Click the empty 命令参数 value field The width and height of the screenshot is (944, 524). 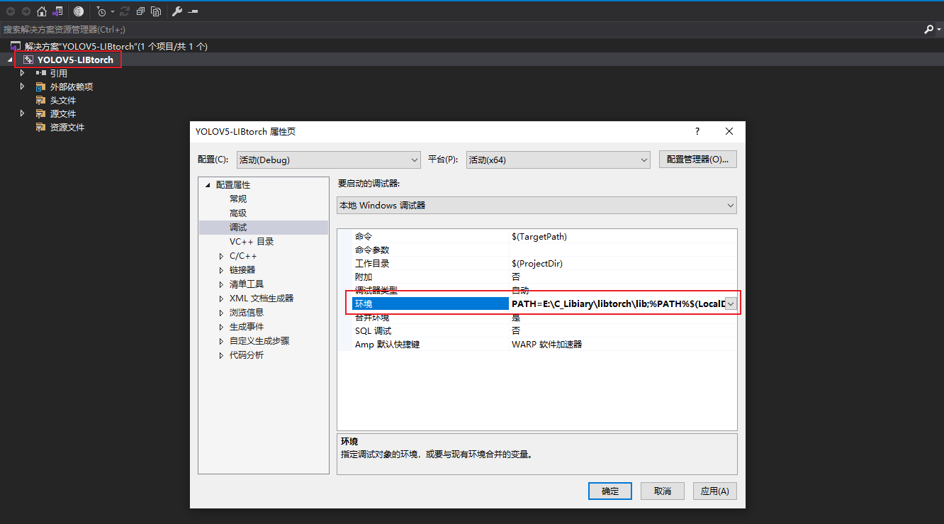pos(623,250)
